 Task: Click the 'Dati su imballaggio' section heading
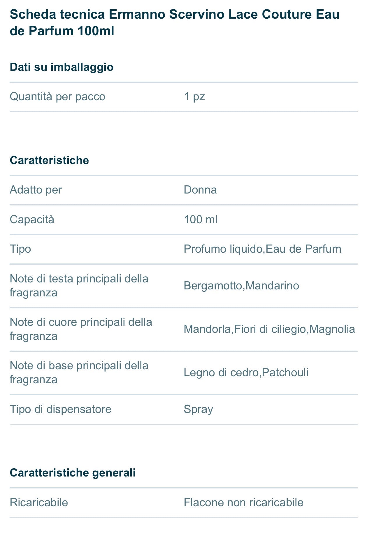62,67
